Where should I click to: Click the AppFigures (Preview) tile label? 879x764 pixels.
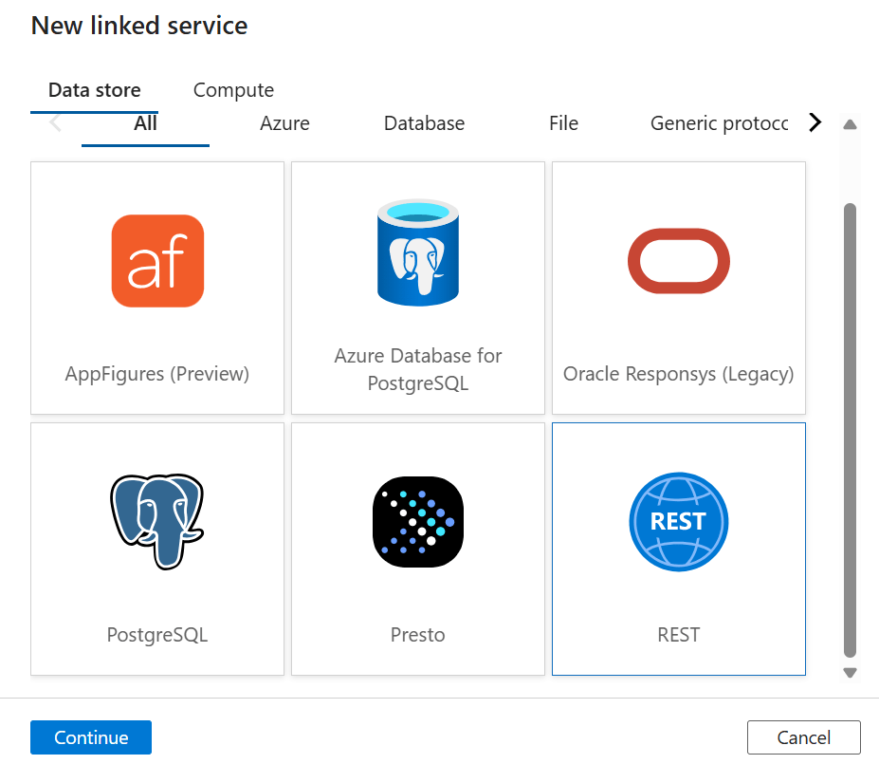tap(157, 374)
